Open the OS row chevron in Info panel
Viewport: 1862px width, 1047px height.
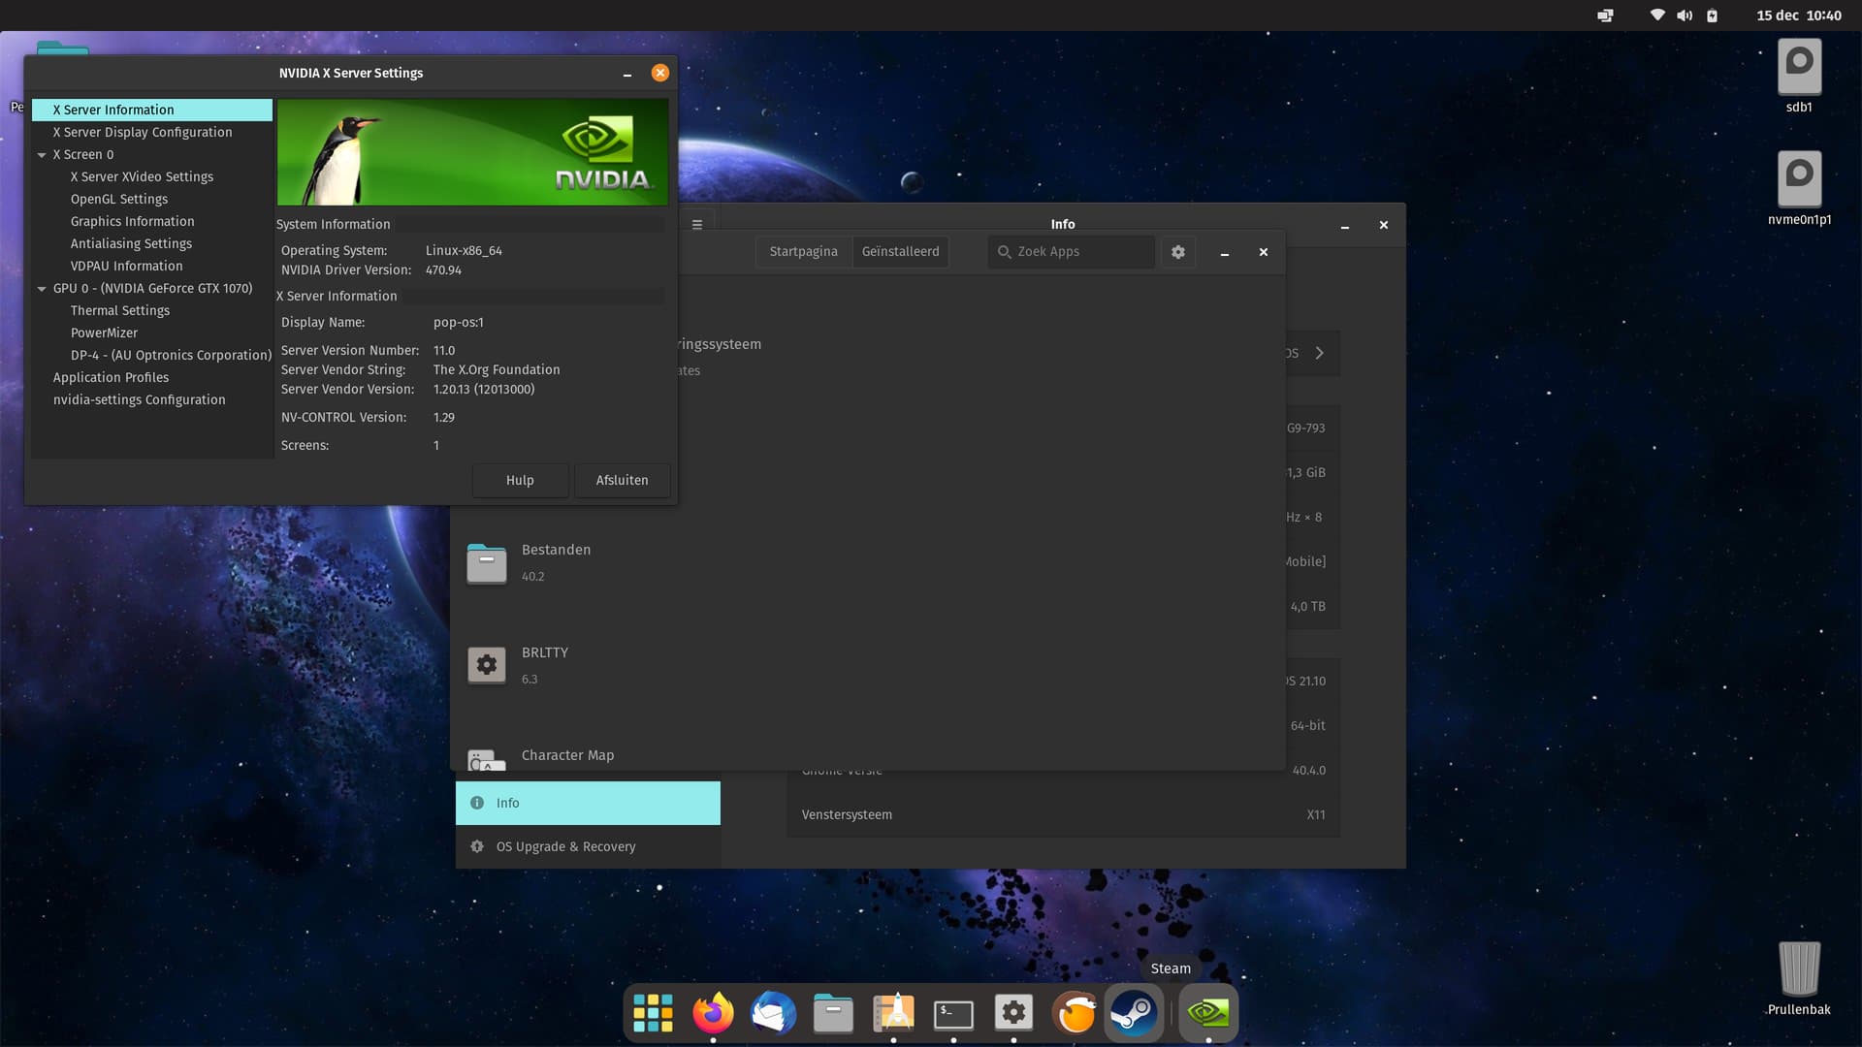tap(1319, 353)
